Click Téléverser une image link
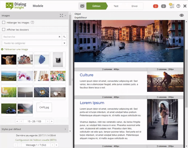 click(x=16, y=49)
